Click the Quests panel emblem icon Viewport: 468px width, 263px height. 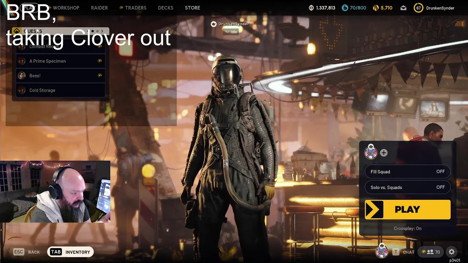point(16,31)
